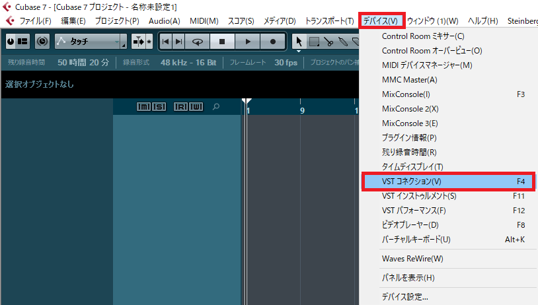Toggle global Read [R] automation button

(181, 107)
